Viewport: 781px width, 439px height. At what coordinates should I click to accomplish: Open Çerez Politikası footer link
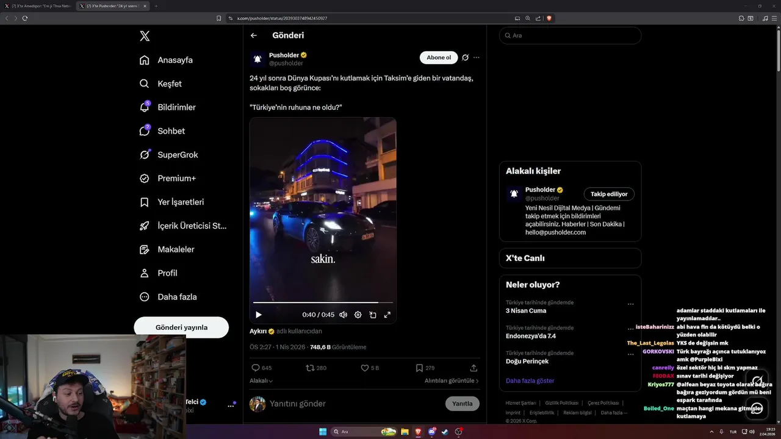click(x=603, y=403)
